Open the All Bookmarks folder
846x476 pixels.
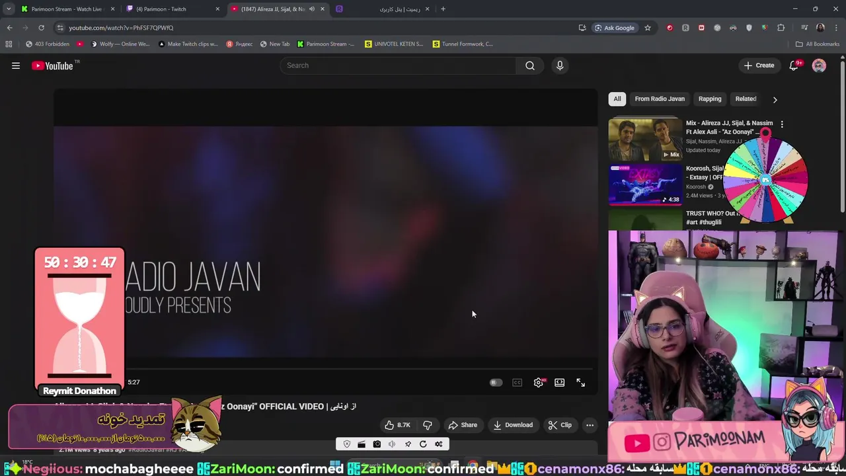click(x=818, y=44)
